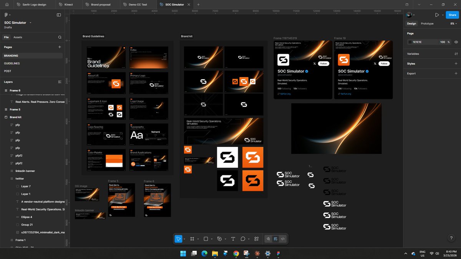
Task: Select the Brand kit layer
Action: pyautogui.click(x=32, y=117)
